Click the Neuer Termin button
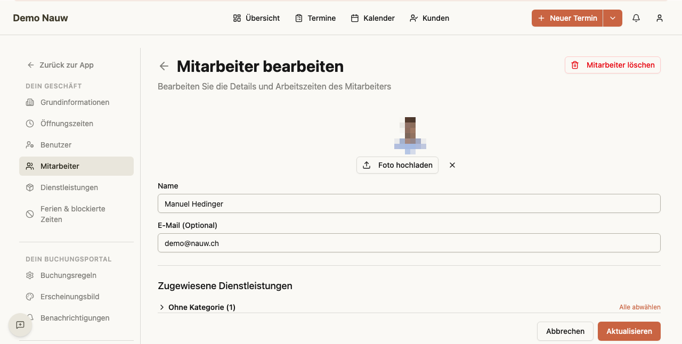This screenshot has width=682, height=344. pyautogui.click(x=567, y=18)
